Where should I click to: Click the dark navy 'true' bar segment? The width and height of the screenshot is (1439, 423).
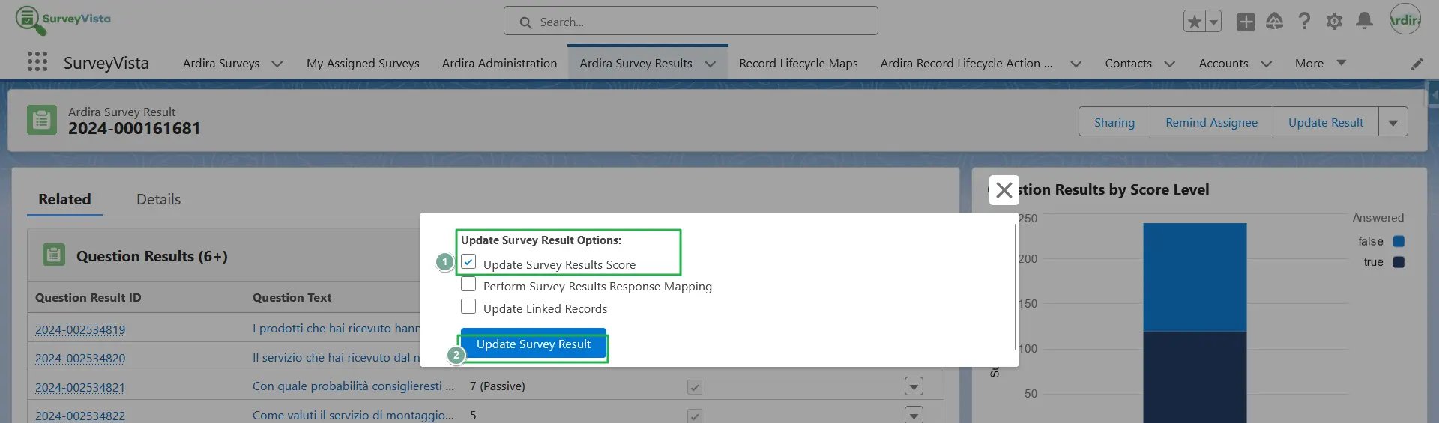coord(1195,377)
